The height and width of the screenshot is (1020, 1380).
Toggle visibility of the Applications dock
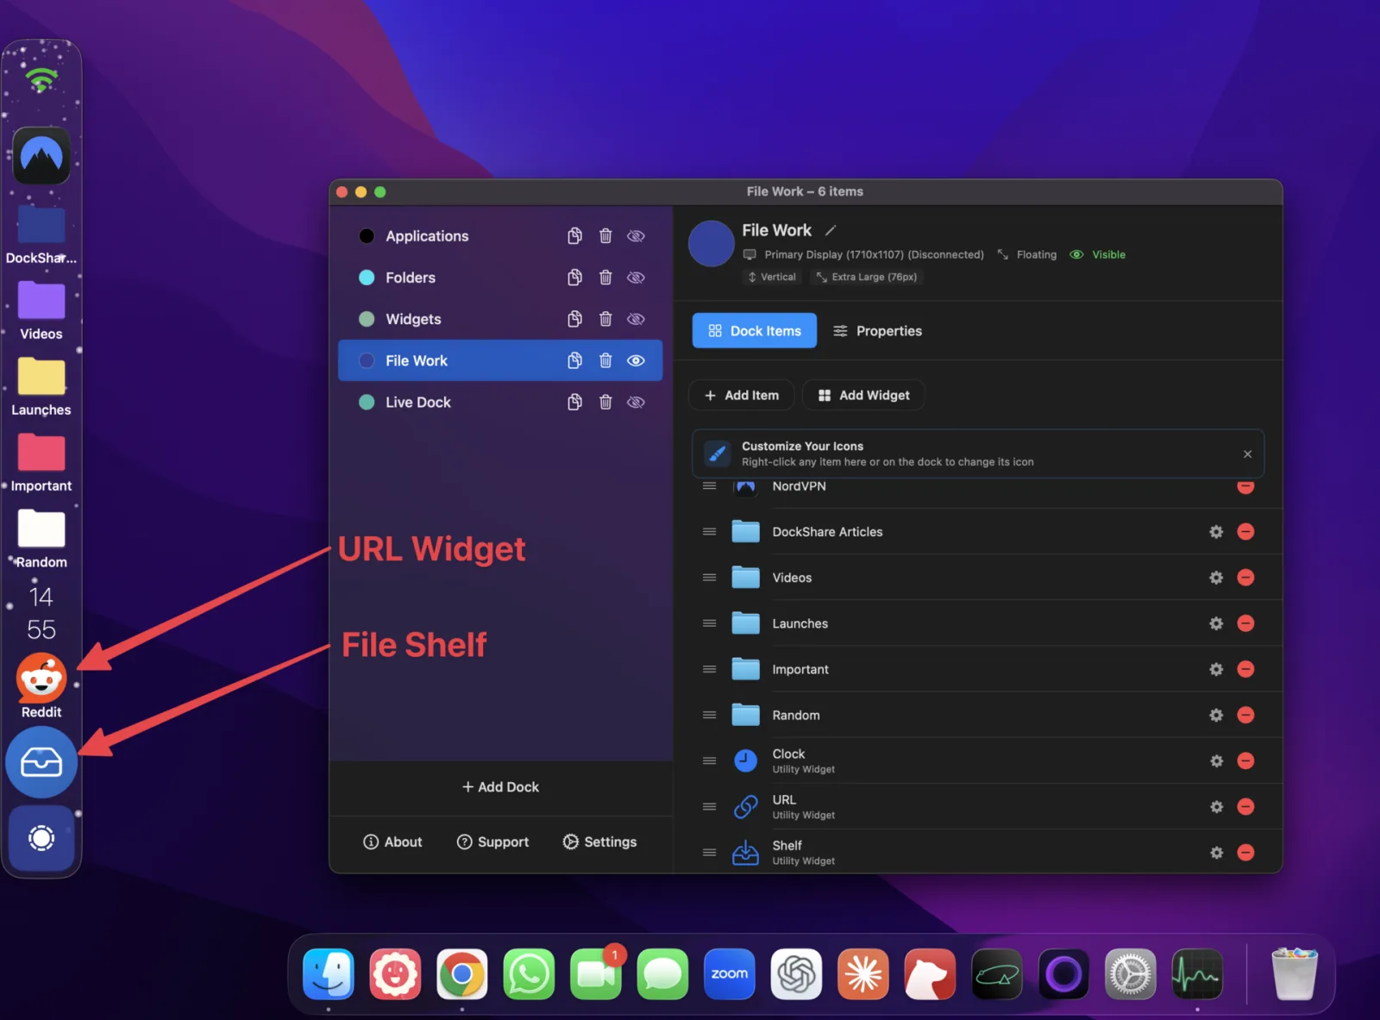click(636, 236)
